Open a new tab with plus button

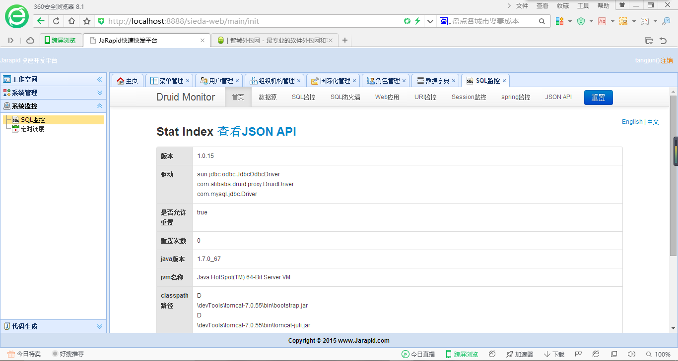tap(345, 41)
